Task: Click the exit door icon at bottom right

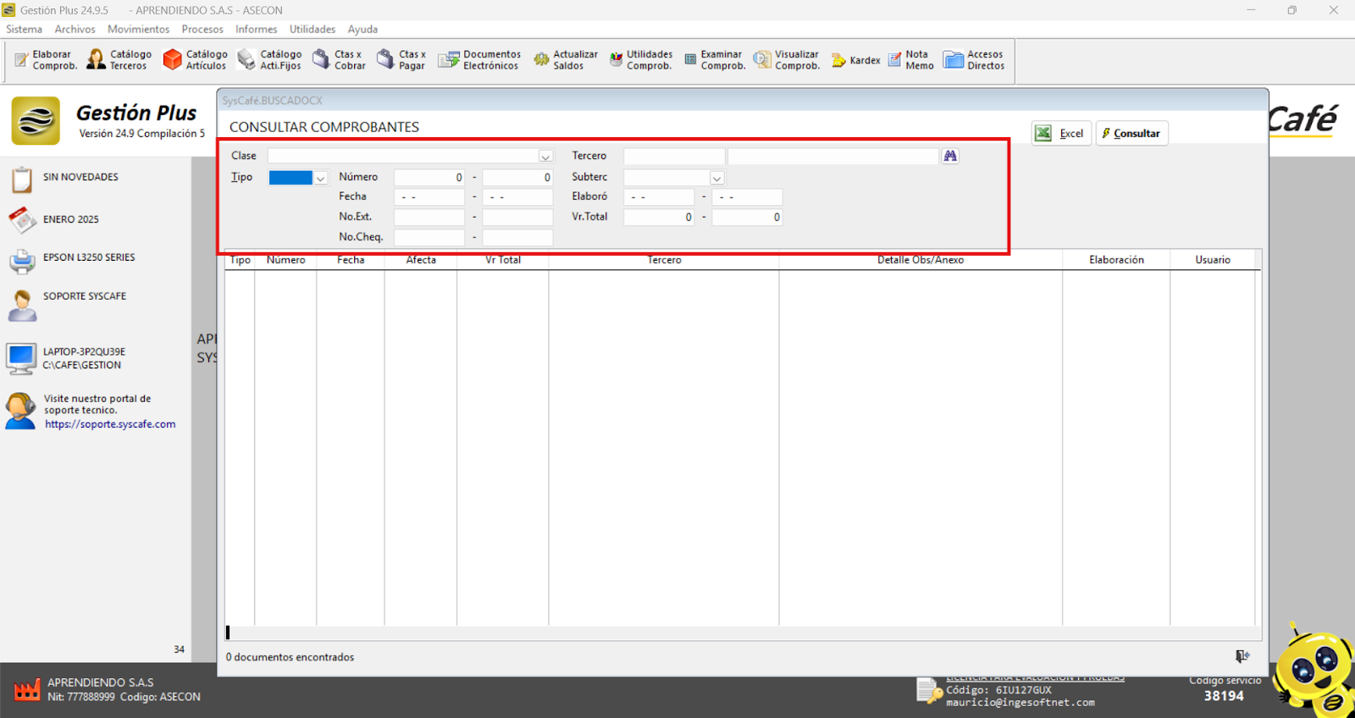Action: [x=1242, y=656]
